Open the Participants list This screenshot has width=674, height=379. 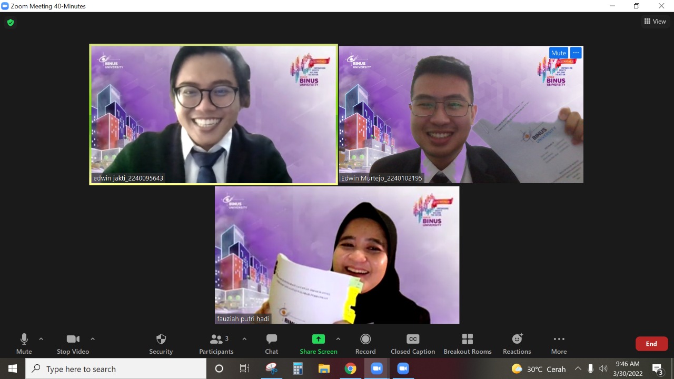point(216,343)
